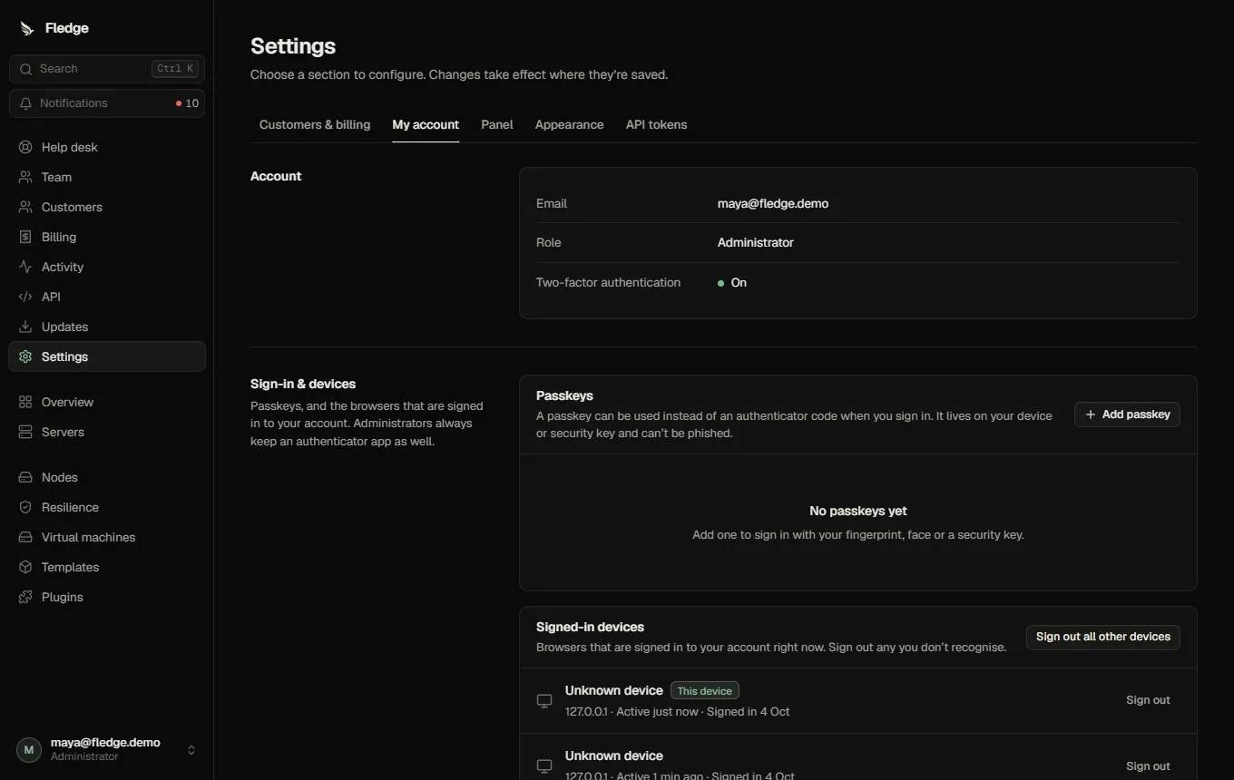Click the Customers icon in sidebar
Viewport: 1234px width, 780px height.
[x=25, y=207]
